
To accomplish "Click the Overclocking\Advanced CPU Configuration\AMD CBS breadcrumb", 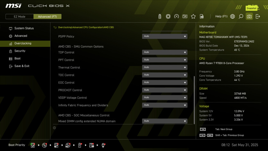I will point(86,27).
